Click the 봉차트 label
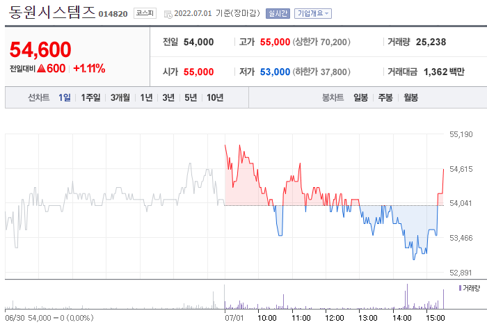 [x=333, y=97]
